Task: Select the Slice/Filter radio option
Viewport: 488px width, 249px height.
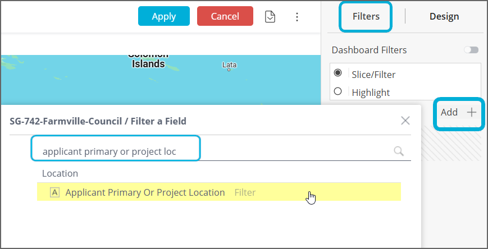Action: point(338,73)
